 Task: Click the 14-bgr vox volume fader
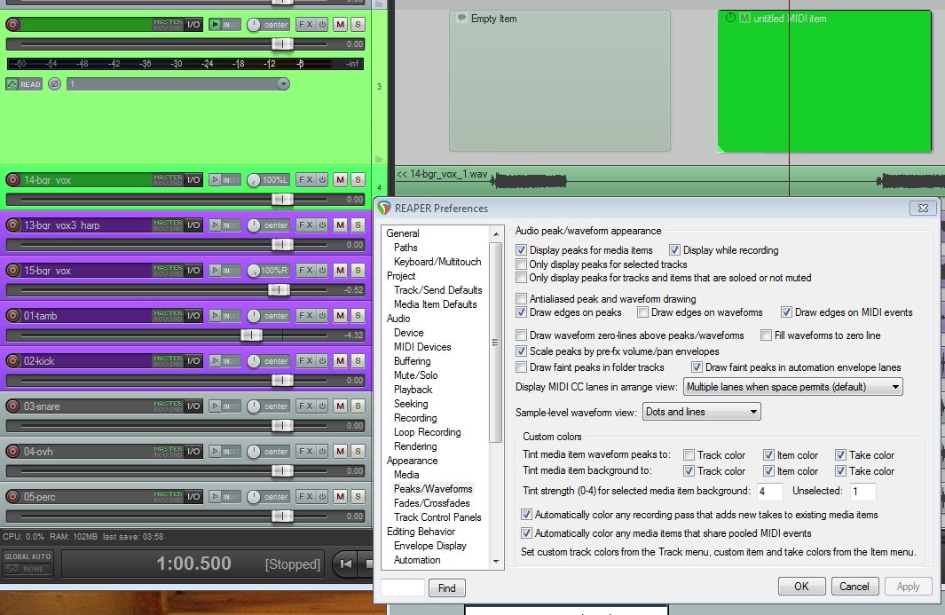coord(282,199)
